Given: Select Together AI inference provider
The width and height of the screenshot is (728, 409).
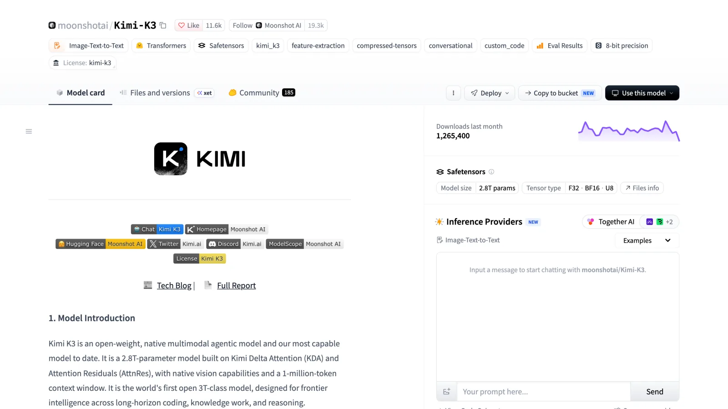Looking at the screenshot, I should (611, 222).
